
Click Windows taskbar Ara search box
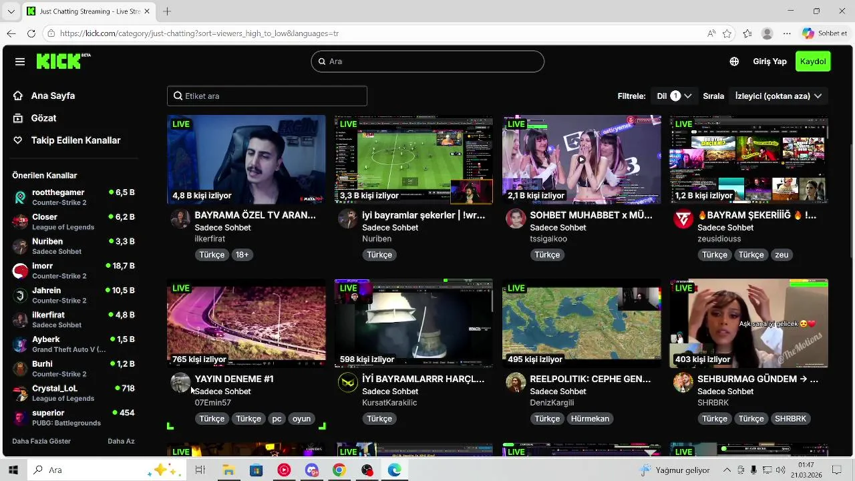tap(107, 470)
